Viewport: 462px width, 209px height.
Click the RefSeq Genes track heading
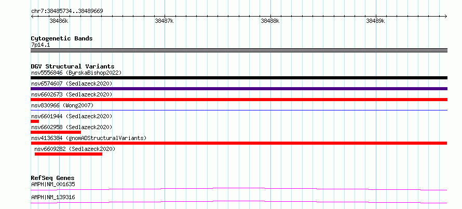[52, 178]
